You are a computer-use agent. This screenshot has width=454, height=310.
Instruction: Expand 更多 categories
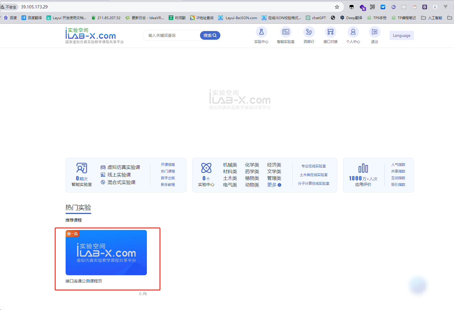[274, 185]
